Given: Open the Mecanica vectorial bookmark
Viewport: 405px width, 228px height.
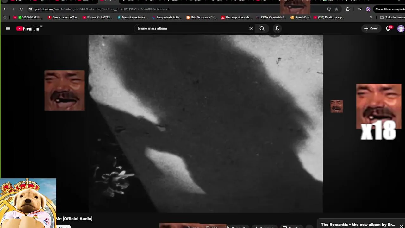Looking at the screenshot, I should pos(132,17).
